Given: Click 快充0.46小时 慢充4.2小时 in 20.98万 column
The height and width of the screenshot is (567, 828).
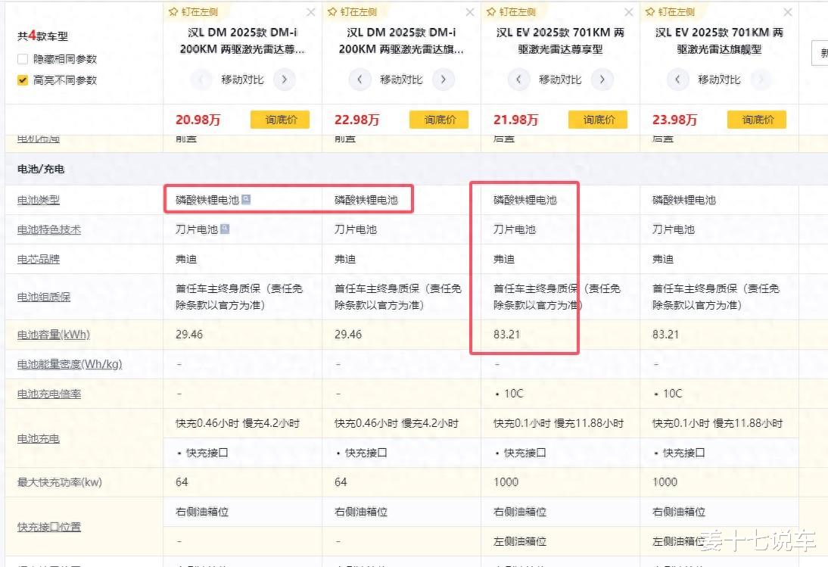Looking at the screenshot, I should [x=238, y=423].
